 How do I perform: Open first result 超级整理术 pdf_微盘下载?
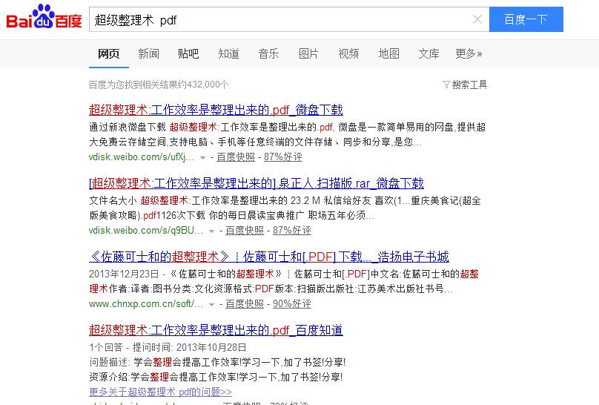coord(216,110)
